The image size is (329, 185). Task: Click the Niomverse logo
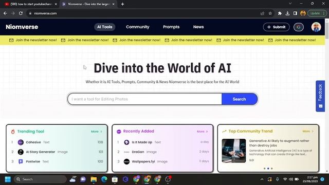(x=22, y=27)
